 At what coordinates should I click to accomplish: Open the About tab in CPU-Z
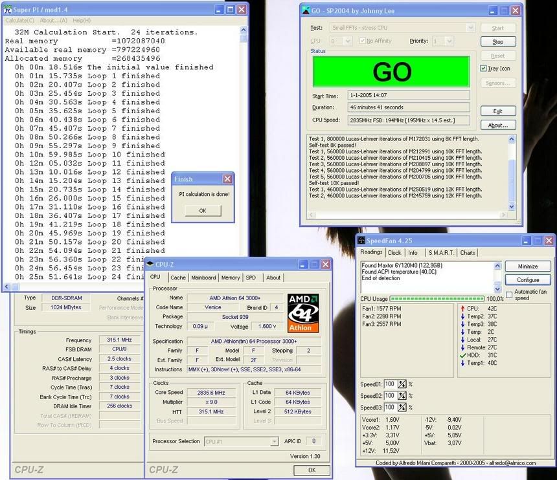(x=273, y=278)
